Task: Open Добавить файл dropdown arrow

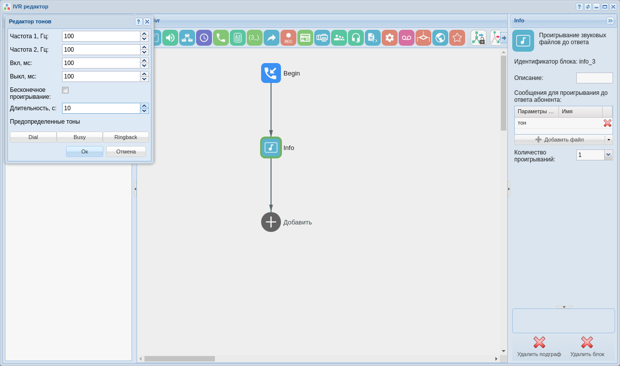Action: (609, 140)
